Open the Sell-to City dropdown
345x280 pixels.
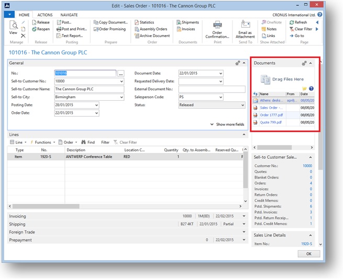pyautogui.click(x=121, y=97)
